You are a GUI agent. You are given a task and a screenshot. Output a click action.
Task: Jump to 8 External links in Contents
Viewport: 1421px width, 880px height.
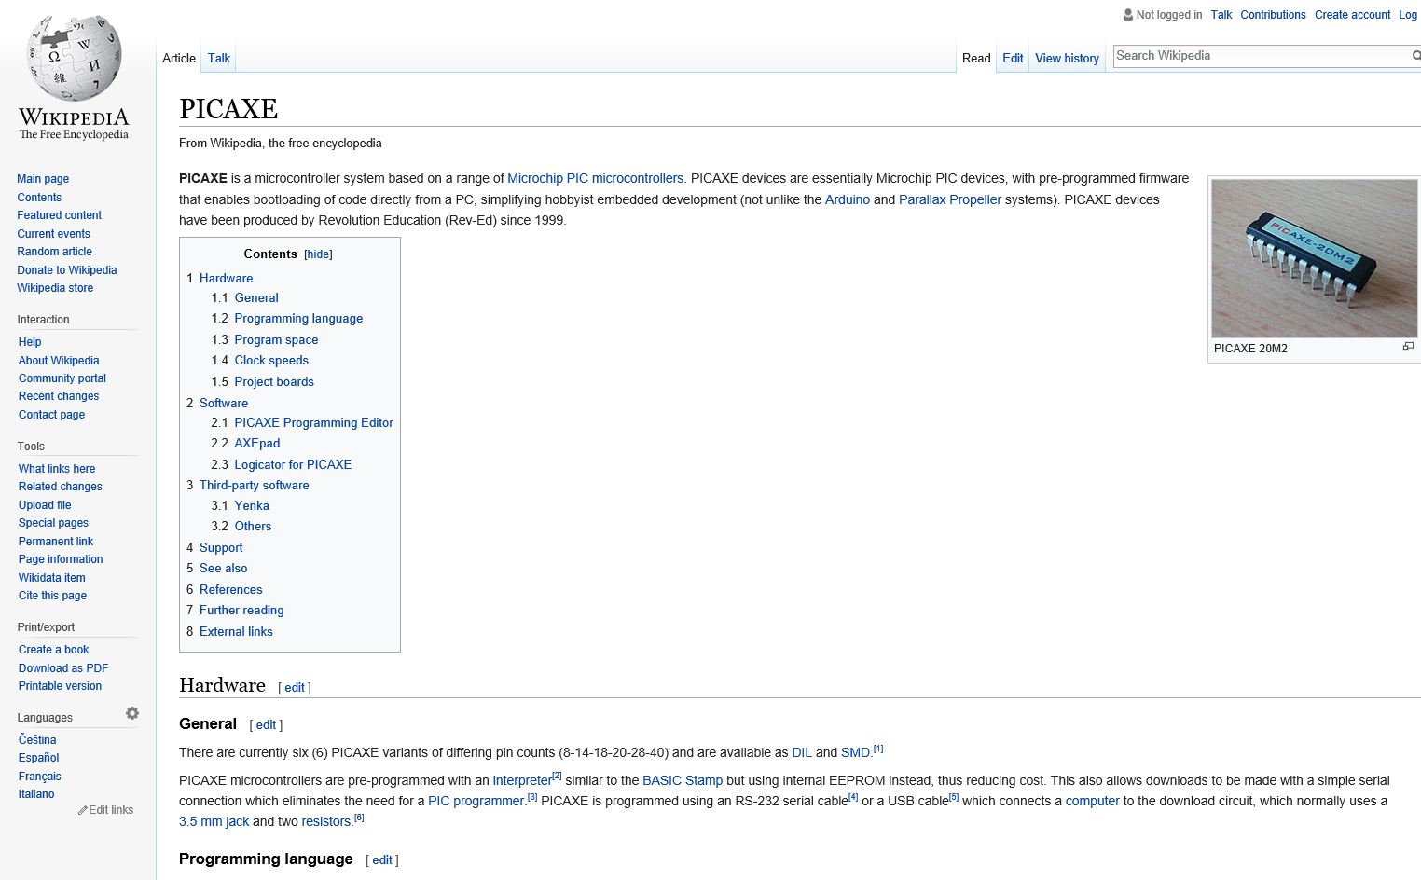(229, 631)
